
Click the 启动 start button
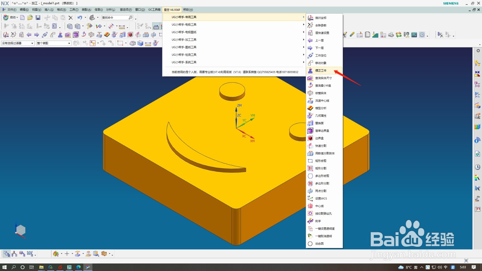11,17
